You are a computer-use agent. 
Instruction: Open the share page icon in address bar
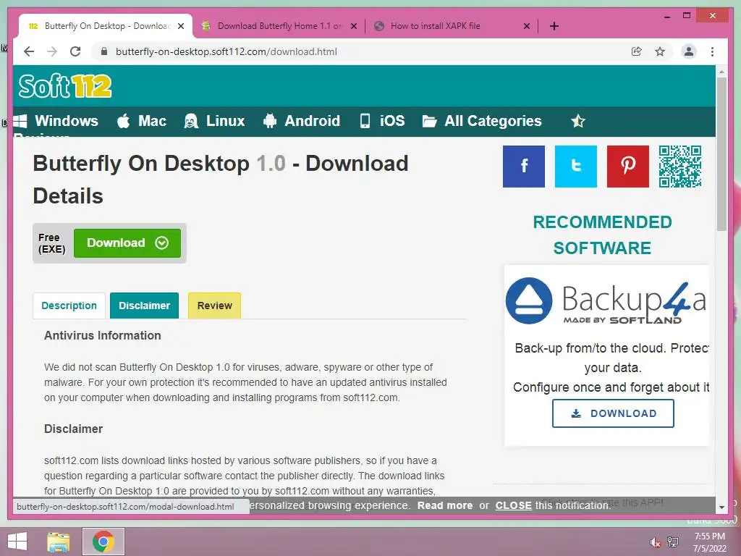click(637, 51)
